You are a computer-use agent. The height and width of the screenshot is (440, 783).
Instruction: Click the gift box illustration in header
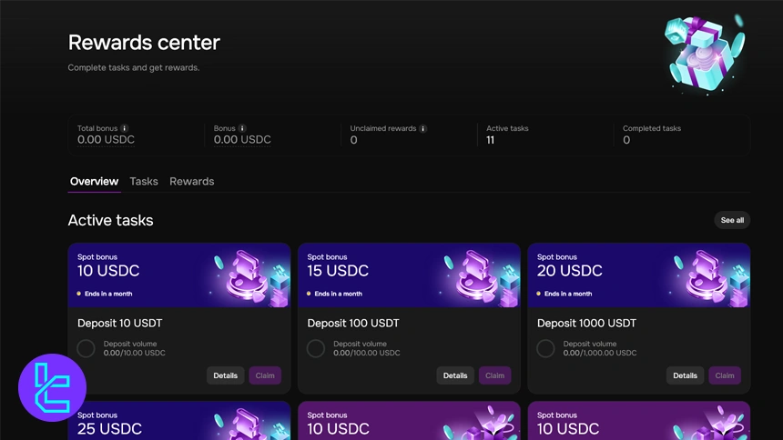click(704, 53)
